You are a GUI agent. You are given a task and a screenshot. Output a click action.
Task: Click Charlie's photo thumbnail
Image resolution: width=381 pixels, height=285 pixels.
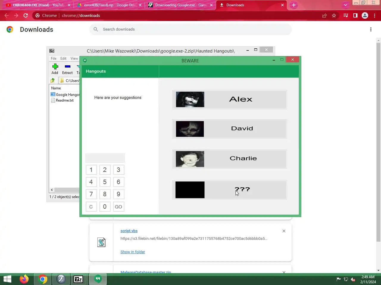(x=190, y=159)
